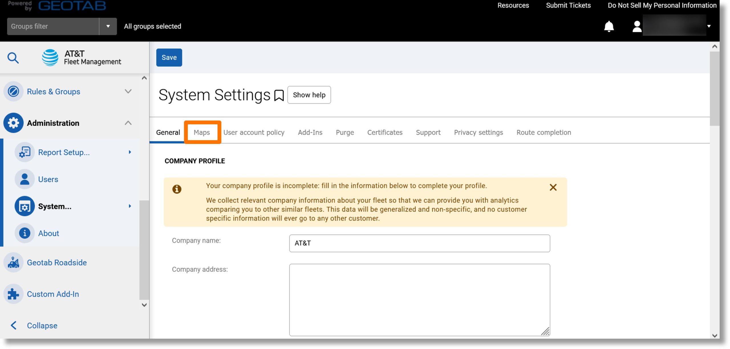Viewport: 730px width, 349px height.
Task: Click the Administration gear icon
Action: [x=13, y=123]
